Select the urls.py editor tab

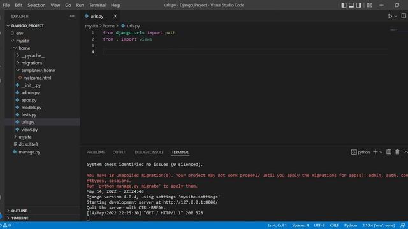[97, 16]
